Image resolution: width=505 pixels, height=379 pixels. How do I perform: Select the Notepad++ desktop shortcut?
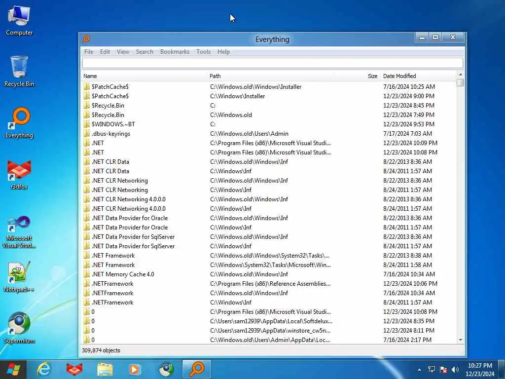(19, 277)
